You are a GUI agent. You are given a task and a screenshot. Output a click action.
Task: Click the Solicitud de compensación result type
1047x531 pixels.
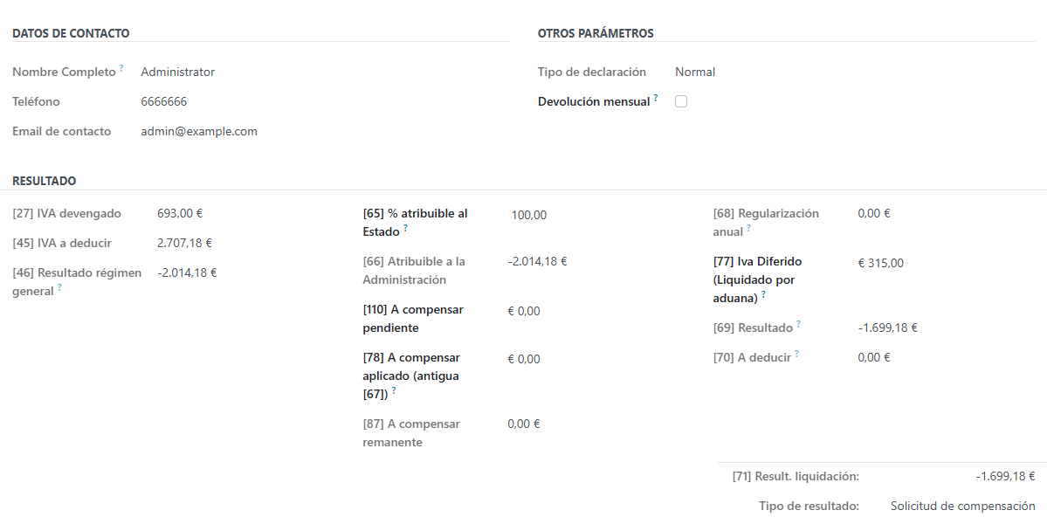click(962, 507)
